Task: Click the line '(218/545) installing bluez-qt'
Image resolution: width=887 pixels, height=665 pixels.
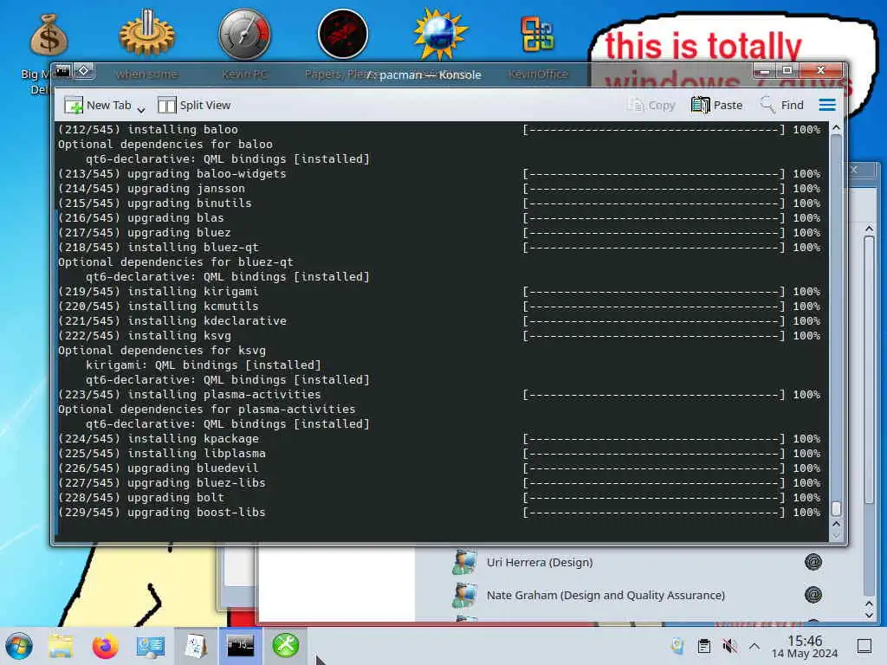Action: (x=439, y=248)
